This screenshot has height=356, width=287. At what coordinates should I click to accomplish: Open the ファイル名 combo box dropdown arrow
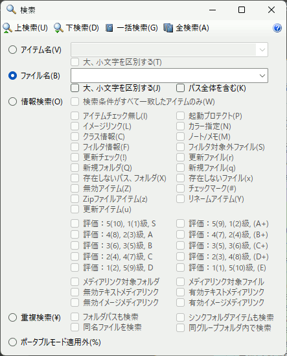pyautogui.click(x=262, y=76)
